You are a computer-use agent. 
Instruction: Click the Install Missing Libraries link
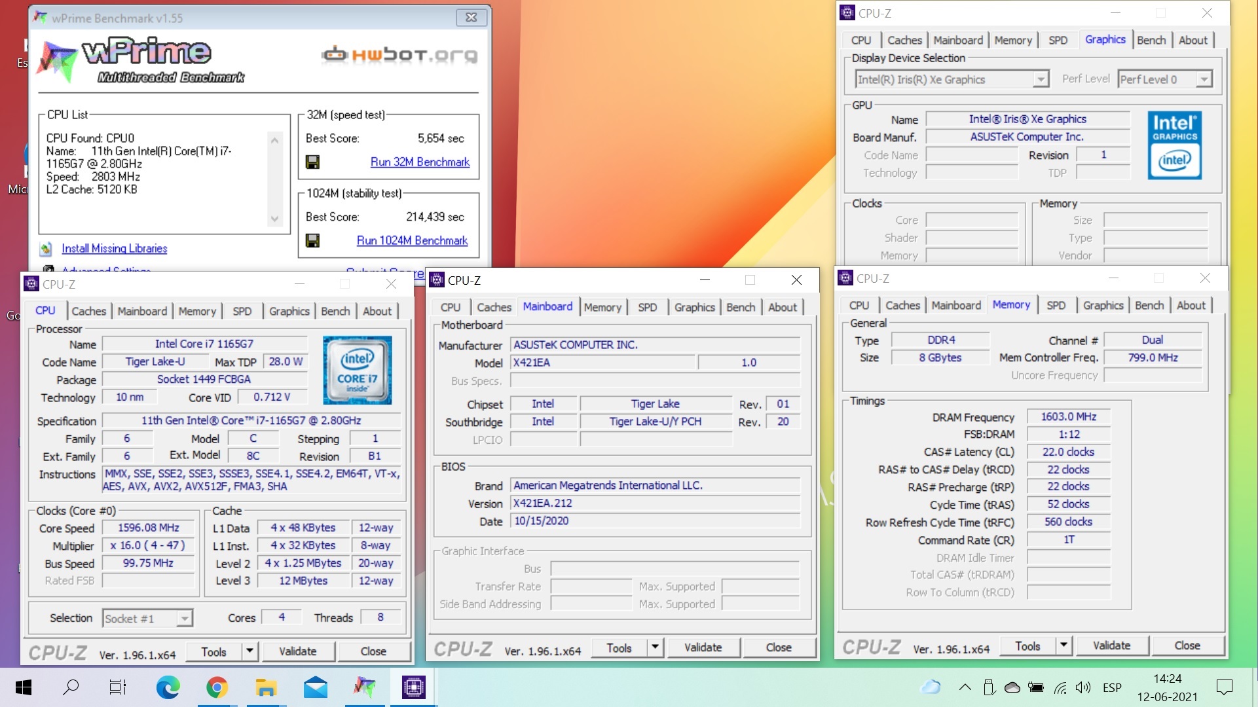[114, 248]
